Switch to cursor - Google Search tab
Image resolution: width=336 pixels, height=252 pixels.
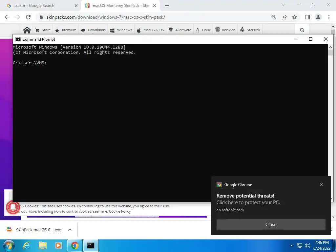(34, 6)
